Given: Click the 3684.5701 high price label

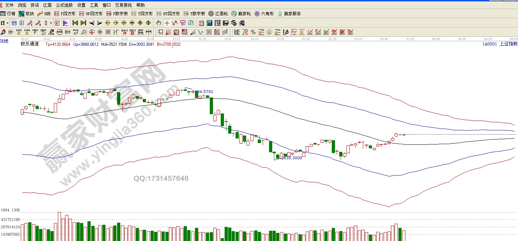Looking at the screenshot, I should [203, 92].
